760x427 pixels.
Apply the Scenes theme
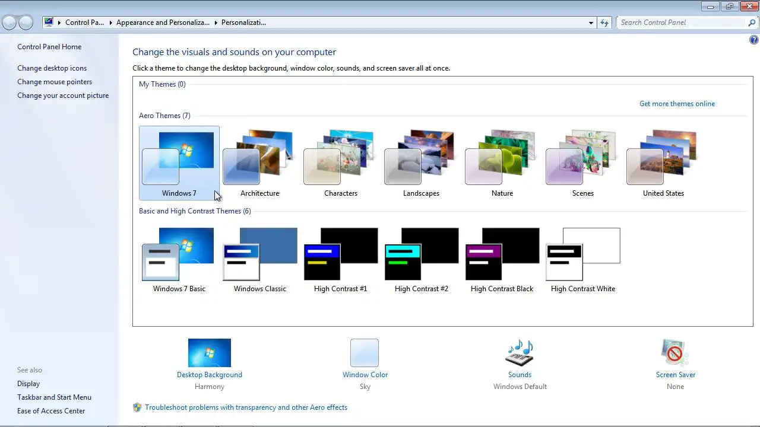(582, 163)
